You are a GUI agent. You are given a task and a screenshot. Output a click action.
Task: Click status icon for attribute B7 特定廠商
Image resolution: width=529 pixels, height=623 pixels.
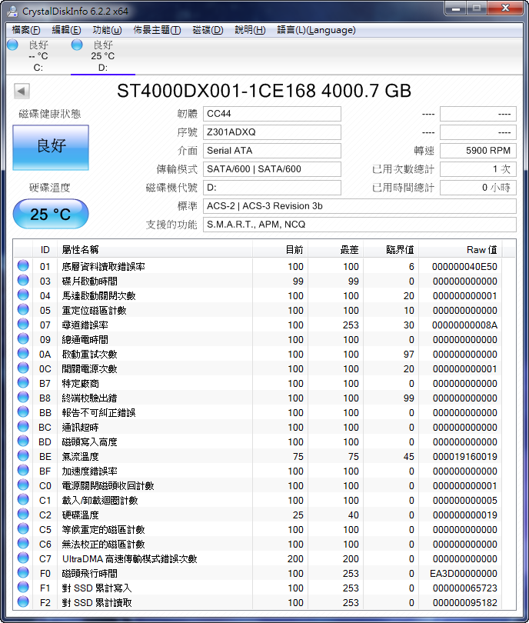pos(23,382)
